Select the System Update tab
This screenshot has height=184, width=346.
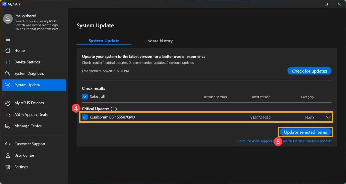[104, 41]
